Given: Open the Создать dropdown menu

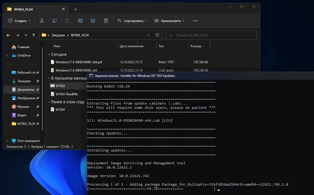Looking at the screenshot, I should (19, 21).
